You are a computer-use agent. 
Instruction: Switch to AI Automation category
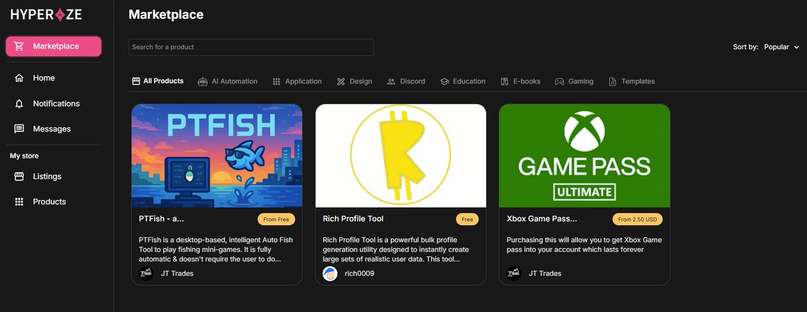coord(228,81)
